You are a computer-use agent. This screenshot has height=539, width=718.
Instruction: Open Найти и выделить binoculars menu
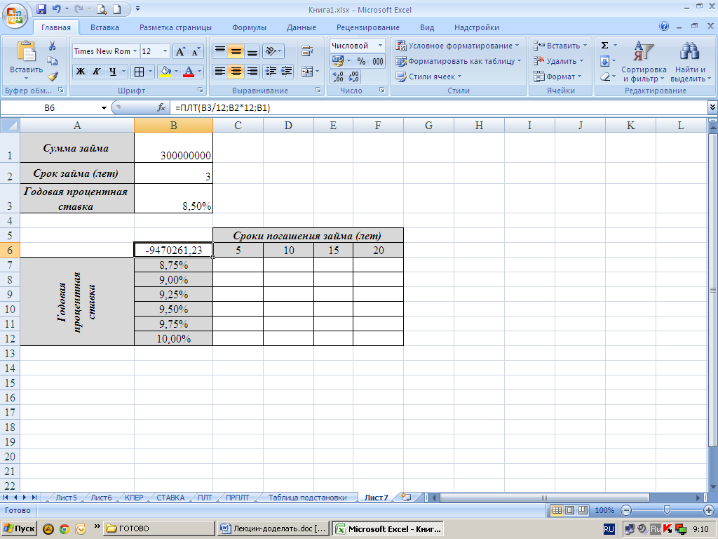690,62
